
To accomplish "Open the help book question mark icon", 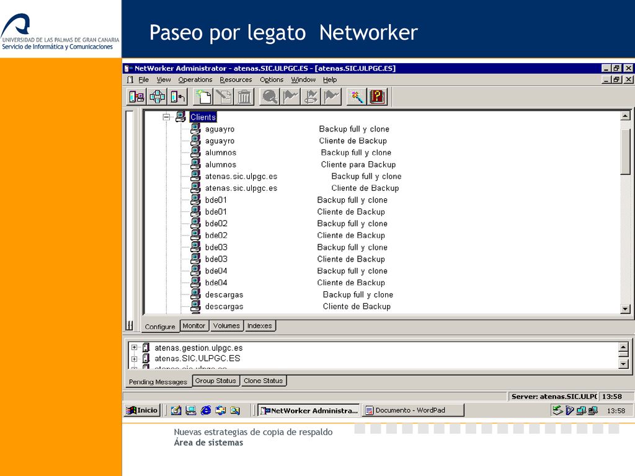I will (378, 97).
